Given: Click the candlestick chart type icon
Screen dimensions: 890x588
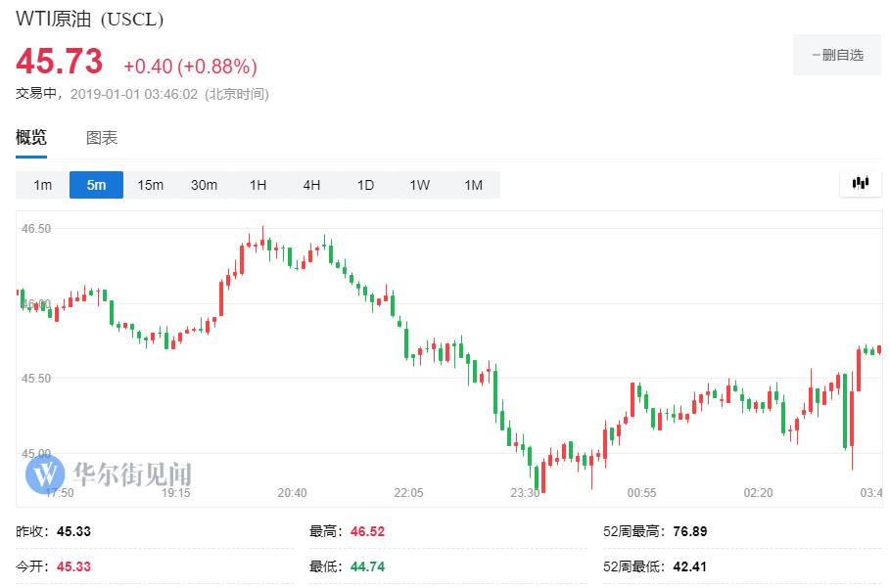Looking at the screenshot, I should pyautogui.click(x=861, y=183).
